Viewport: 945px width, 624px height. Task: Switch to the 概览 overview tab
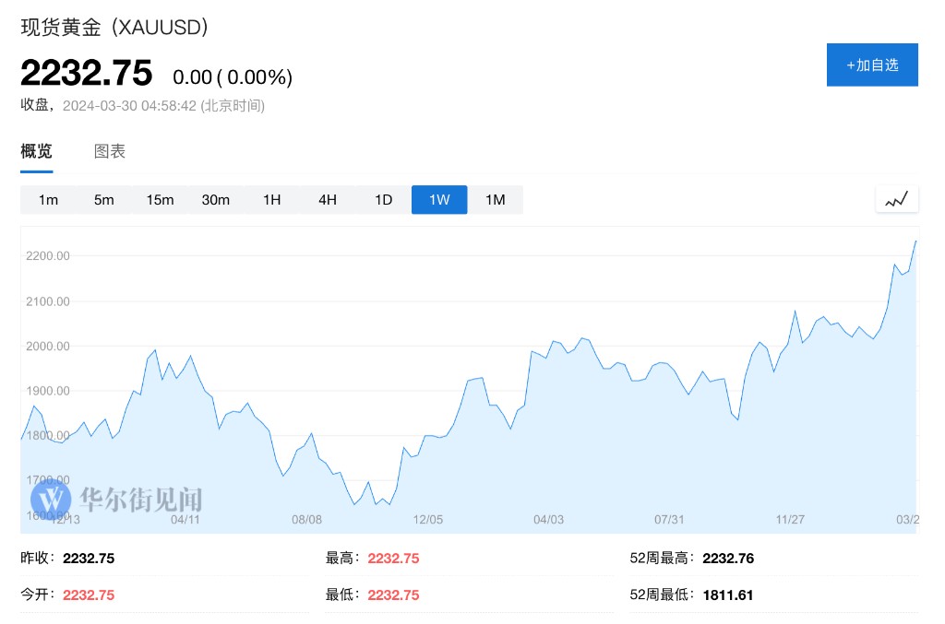point(37,151)
